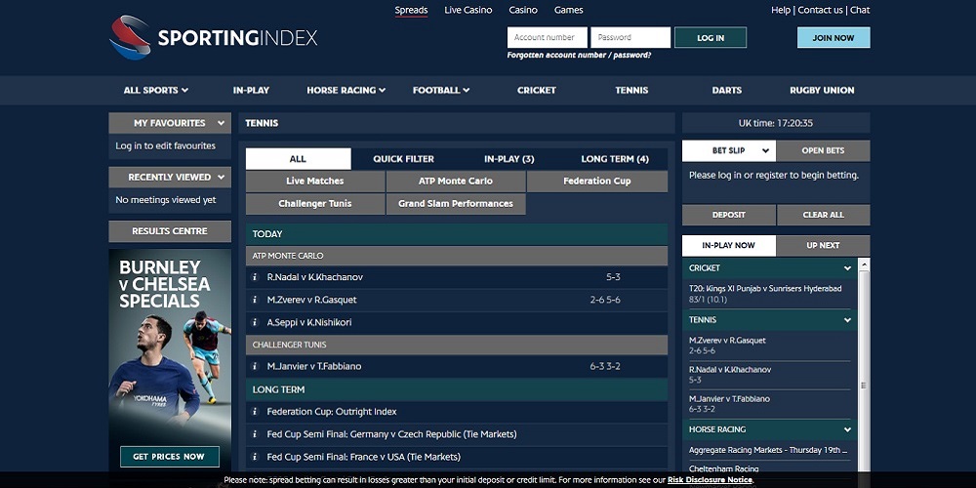Click Clear All in bet slip
Image resolution: width=976 pixels, height=488 pixels.
(824, 215)
